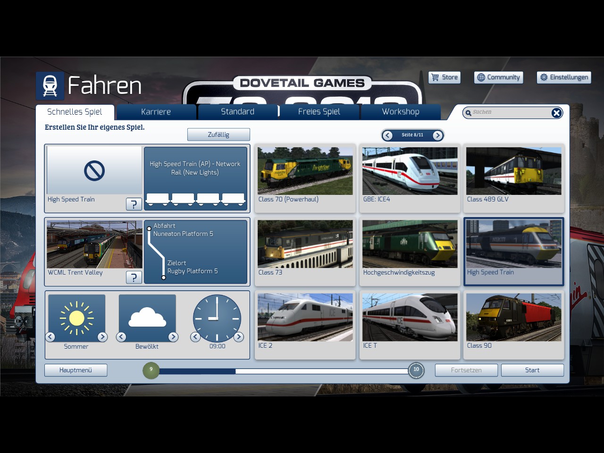Change weather to next option after Bewölkt
The width and height of the screenshot is (604, 453).
pos(173,337)
